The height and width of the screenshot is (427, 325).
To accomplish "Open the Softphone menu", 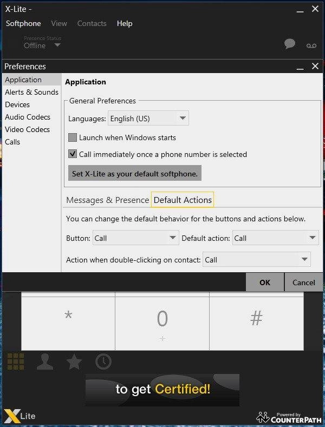I will [23, 23].
